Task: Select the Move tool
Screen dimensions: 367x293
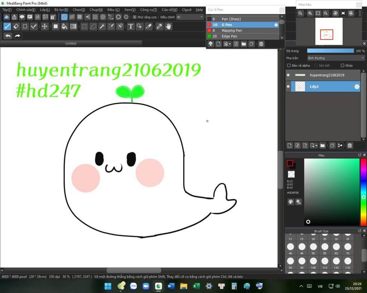Action: 44,26
